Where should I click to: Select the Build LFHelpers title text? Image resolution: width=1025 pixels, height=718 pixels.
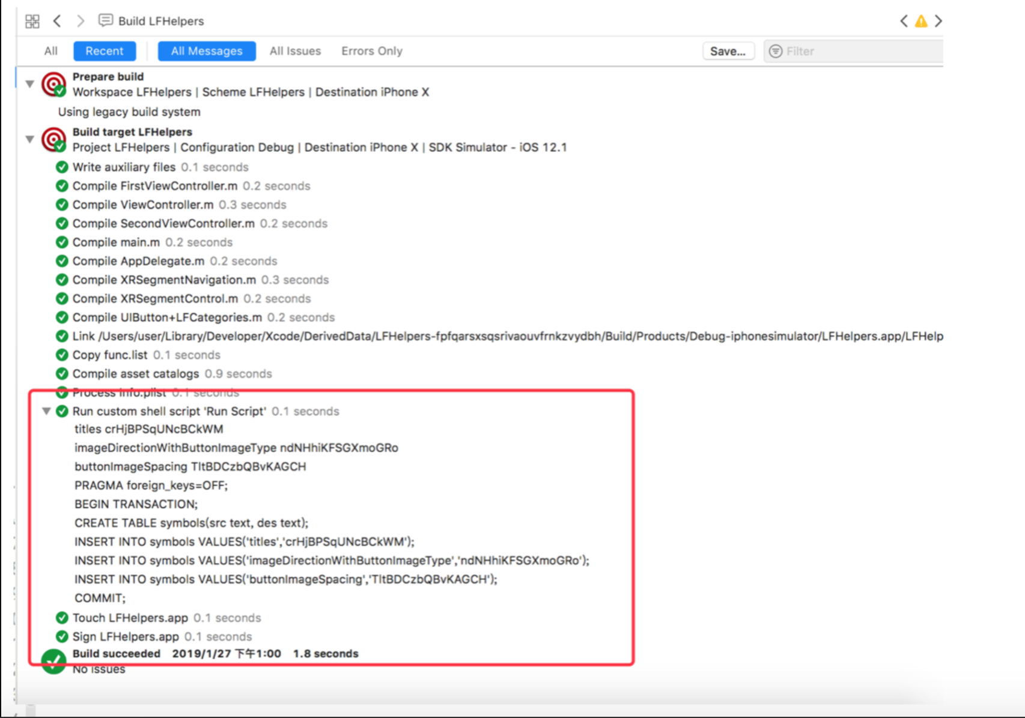tap(161, 21)
